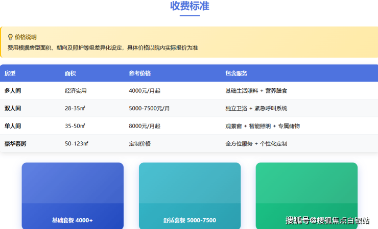378x229 pixels.
Task: Open the blue 基础套餐 4000+ card
Action: click(x=73, y=195)
